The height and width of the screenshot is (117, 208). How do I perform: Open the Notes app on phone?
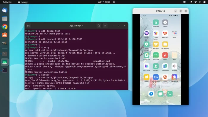pyautogui.click(x=174, y=55)
